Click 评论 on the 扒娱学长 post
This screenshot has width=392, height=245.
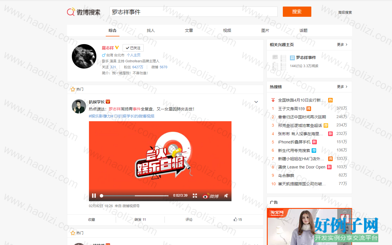[x=189, y=220]
